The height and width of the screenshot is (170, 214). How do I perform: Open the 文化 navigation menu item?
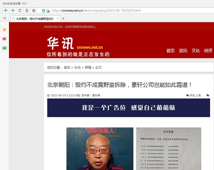coord(196,51)
